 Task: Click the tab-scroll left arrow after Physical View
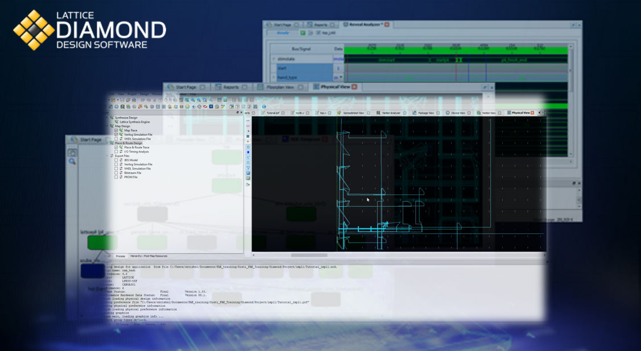click(x=539, y=112)
